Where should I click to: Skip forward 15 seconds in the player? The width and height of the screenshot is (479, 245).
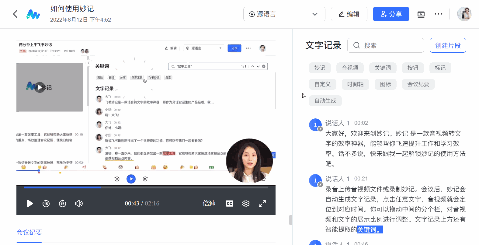point(62,203)
